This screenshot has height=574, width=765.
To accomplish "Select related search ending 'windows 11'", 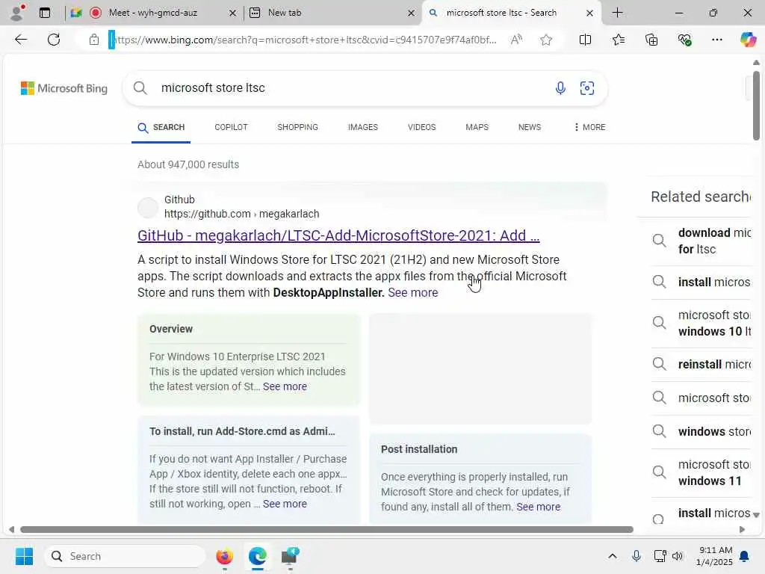I will 702,472.
